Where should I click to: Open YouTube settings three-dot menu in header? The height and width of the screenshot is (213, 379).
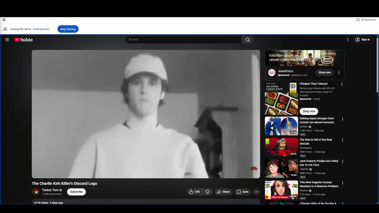tap(348, 40)
